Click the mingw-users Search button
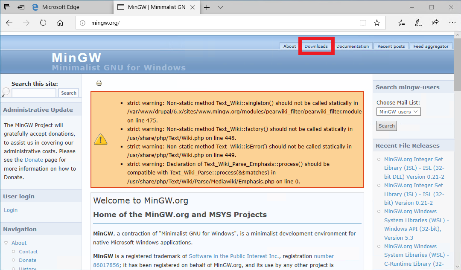The width and height of the screenshot is (461, 270). click(x=387, y=126)
